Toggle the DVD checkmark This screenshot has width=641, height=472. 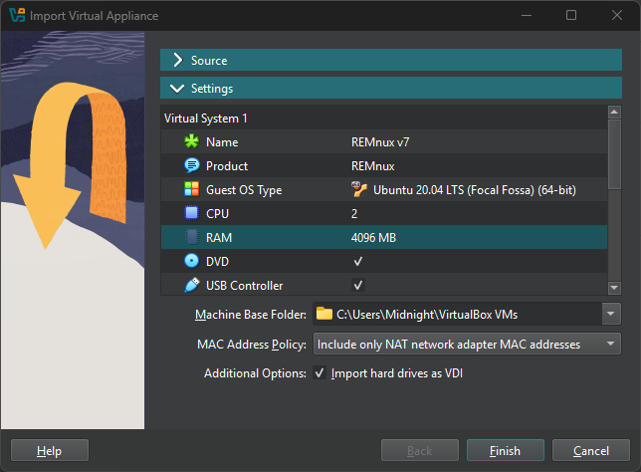[357, 262]
